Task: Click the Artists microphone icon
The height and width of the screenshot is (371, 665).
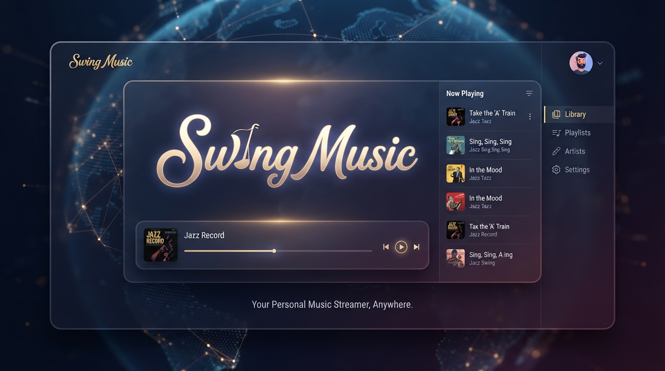Action: click(556, 151)
